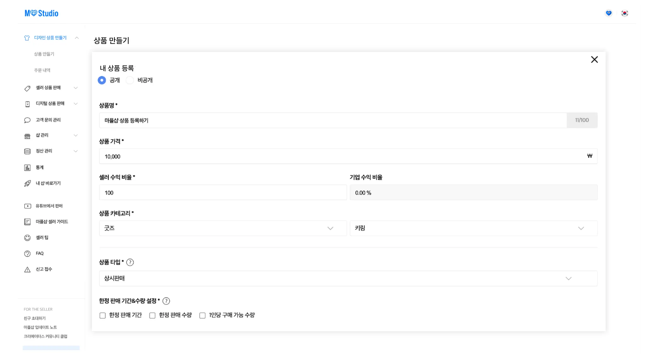Open the 굿즈 category dropdown
Screen dimensions: 645x360
(223, 228)
